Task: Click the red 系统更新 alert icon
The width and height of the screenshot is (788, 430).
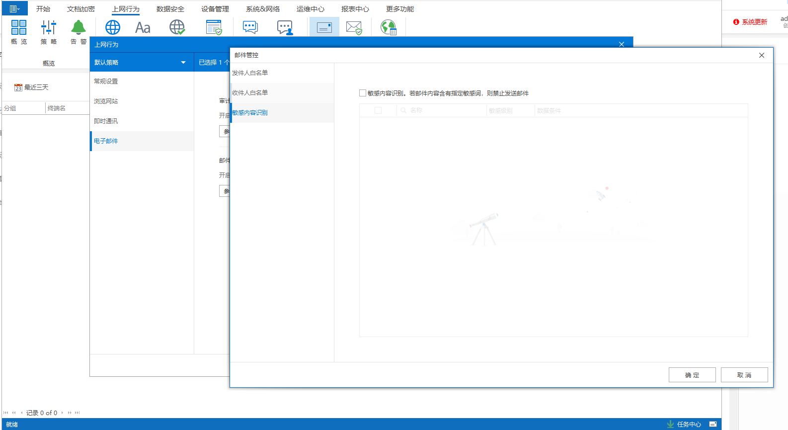Action: pyautogui.click(x=736, y=22)
